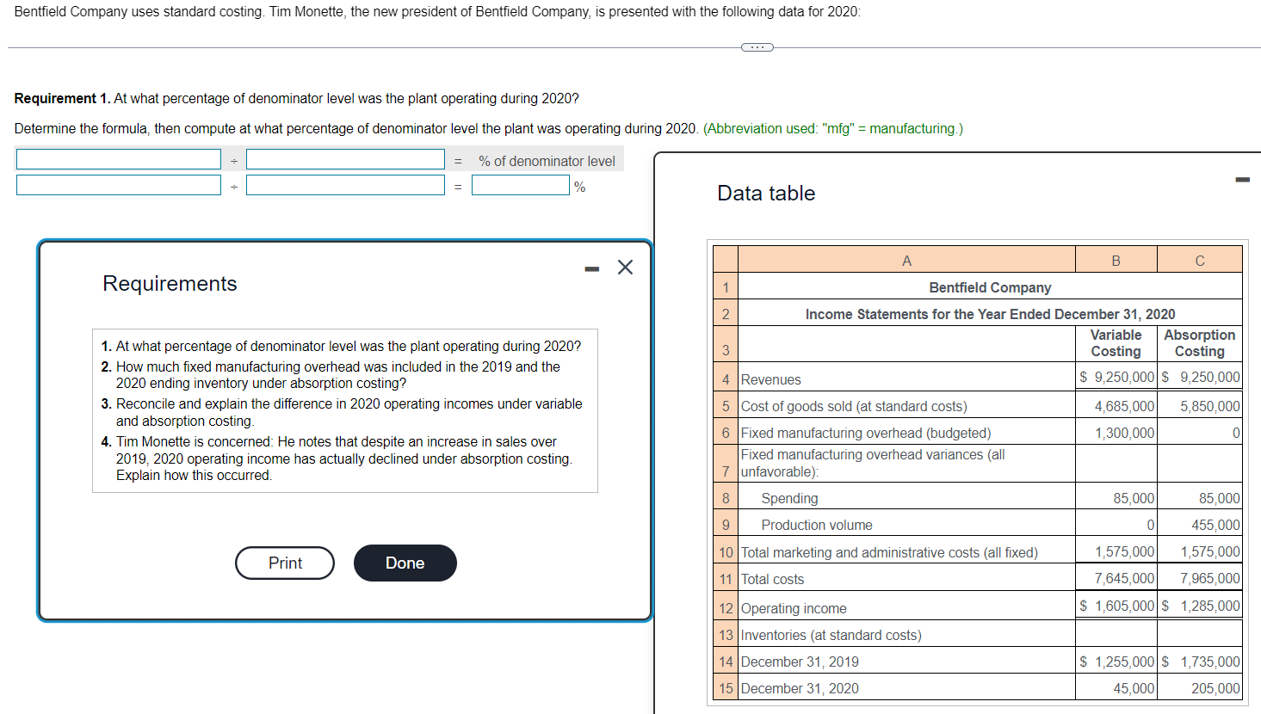Click the second row denominator input field

tap(344, 184)
